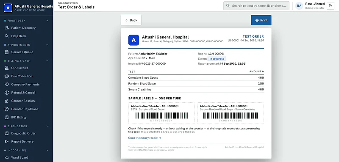The height and width of the screenshot is (162, 339).
Task: Click the search magnifier icon in header
Action: click(x=228, y=6)
